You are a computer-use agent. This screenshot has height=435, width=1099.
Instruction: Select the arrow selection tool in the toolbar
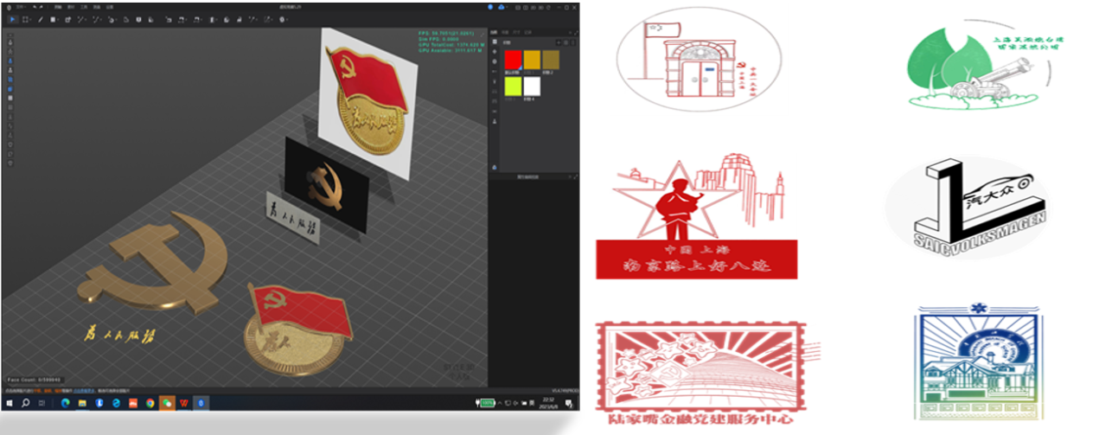click(11, 19)
